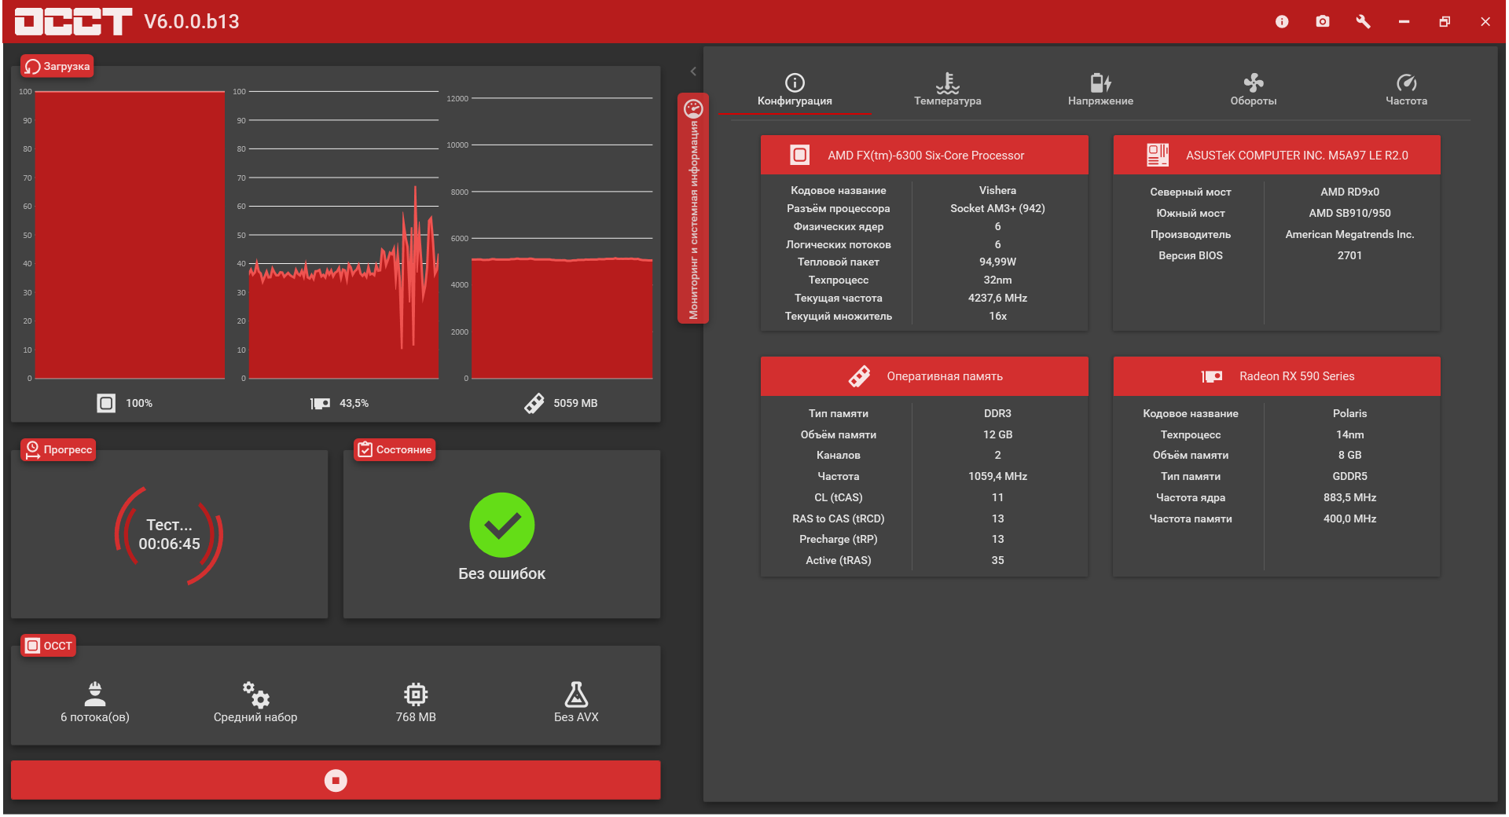Image resolution: width=1509 pixels, height=817 pixels.
Task: Click the Без AVX flask icon
Action: [x=576, y=694]
